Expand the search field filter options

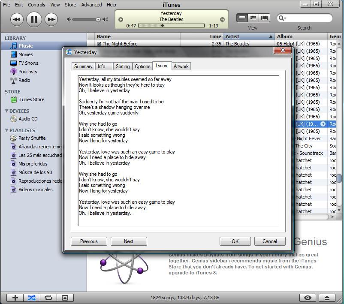[281, 18]
